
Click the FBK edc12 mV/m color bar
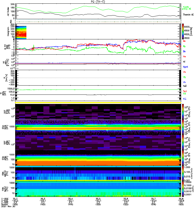pyautogui.click(x=183, y=174)
